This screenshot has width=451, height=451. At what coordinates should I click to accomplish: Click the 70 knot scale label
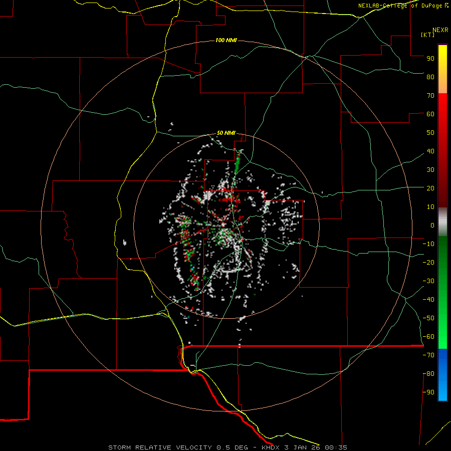(x=430, y=96)
